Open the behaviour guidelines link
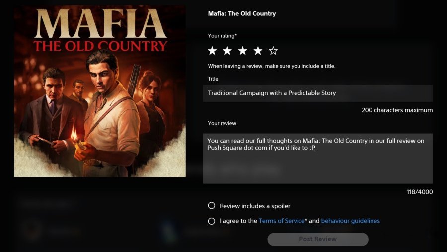The width and height of the screenshot is (447, 252). (350, 221)
